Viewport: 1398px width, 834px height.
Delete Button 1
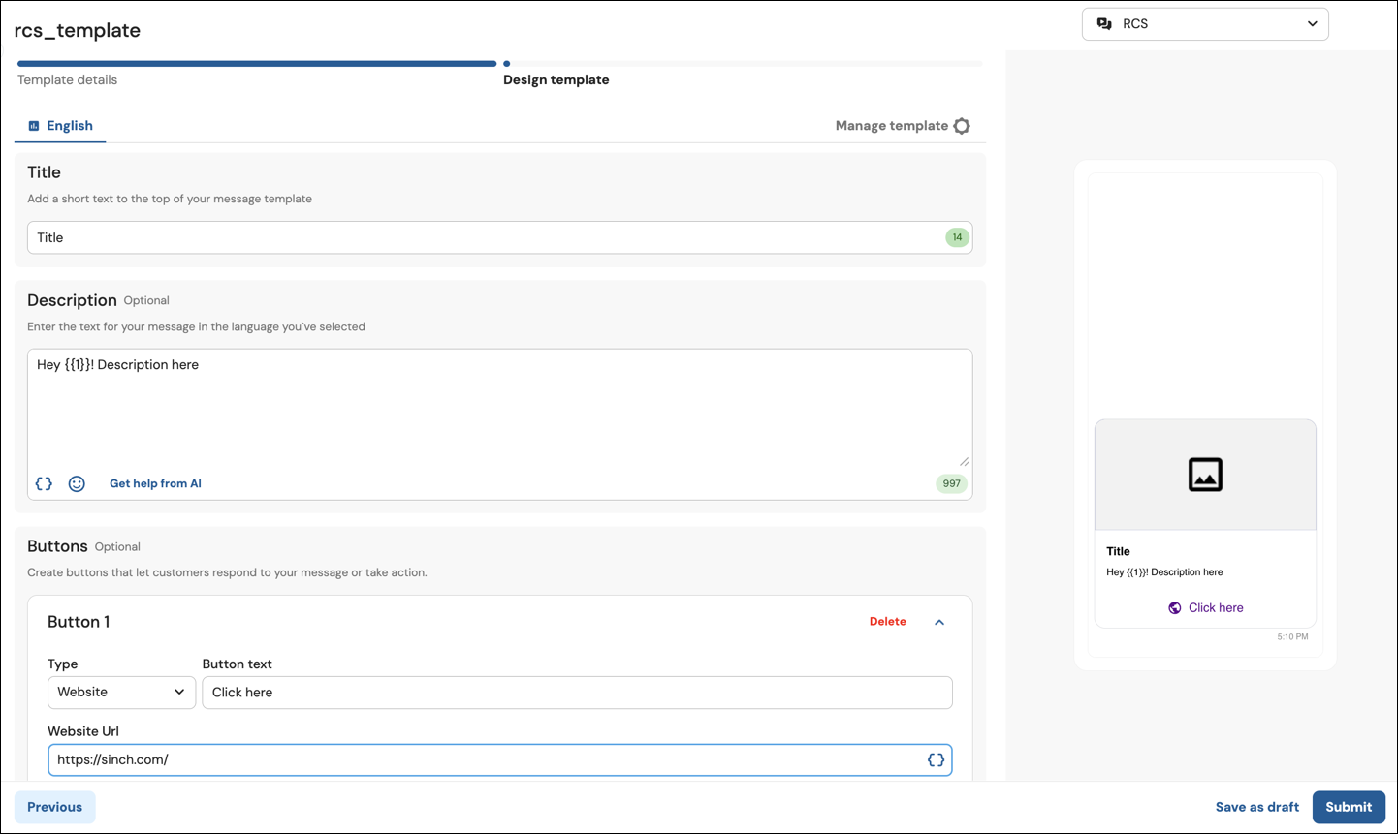click(887, 621)
